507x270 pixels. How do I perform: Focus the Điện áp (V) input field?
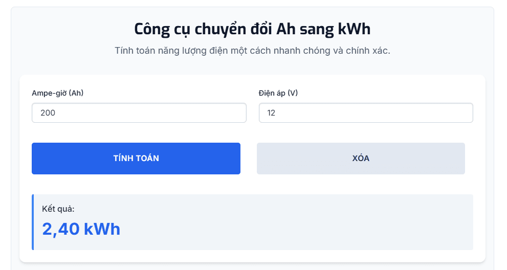pyautogui.click(x=366, y=113)
